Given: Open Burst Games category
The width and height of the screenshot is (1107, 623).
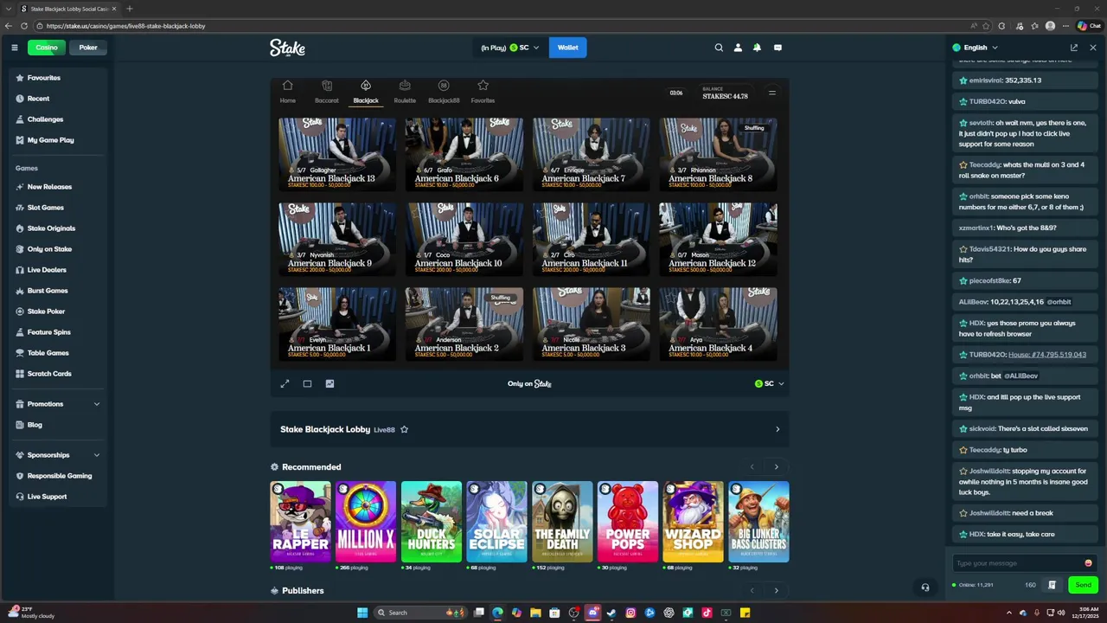Looking at the screenshot, I should tap(59, 291).
